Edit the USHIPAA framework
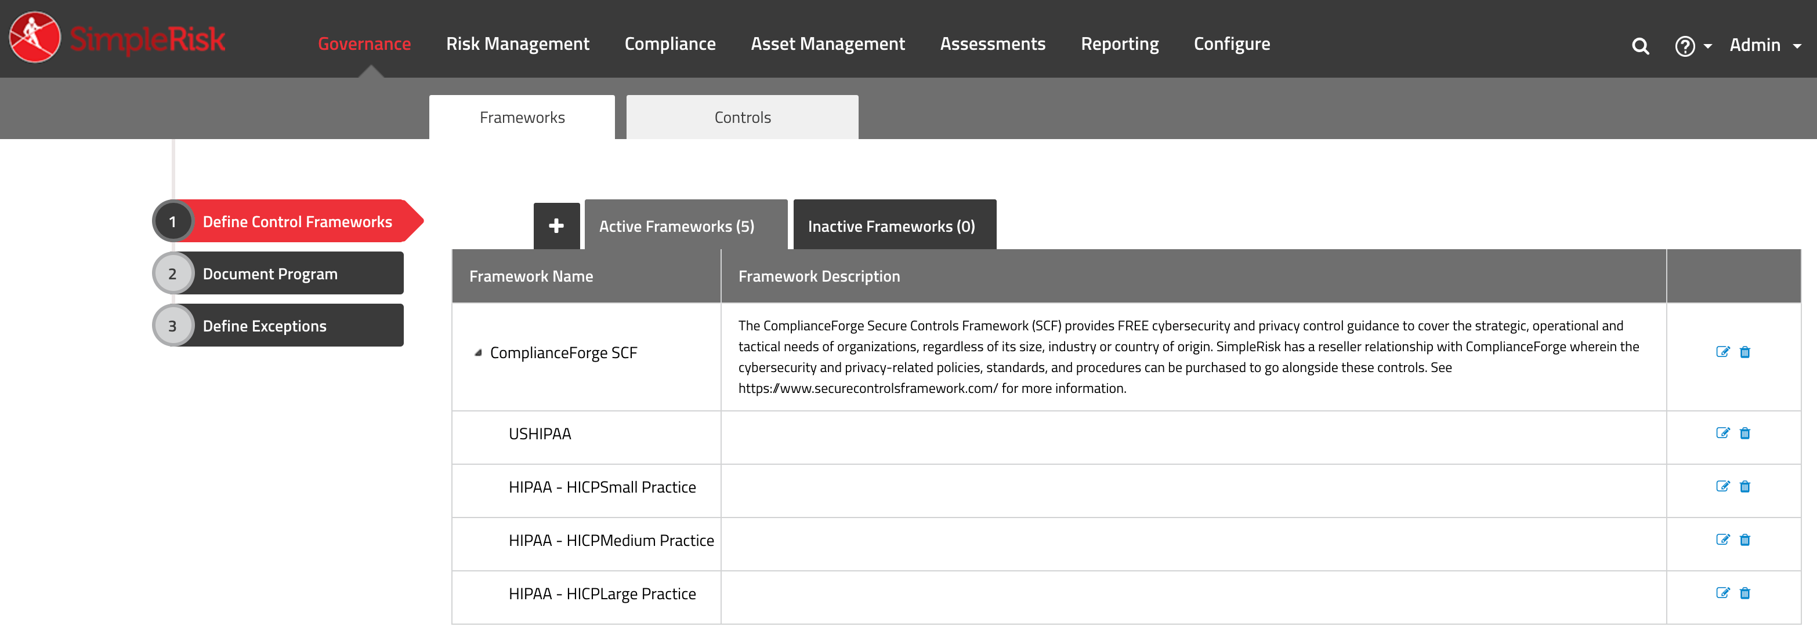The height and width of the screenshot is (634, 1817). click(x=1722, y=433)
